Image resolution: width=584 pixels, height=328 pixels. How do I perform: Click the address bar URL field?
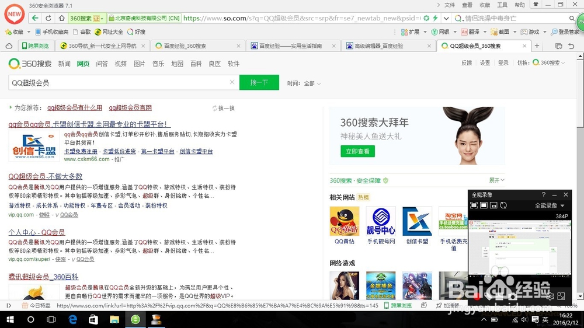point(302,18)
